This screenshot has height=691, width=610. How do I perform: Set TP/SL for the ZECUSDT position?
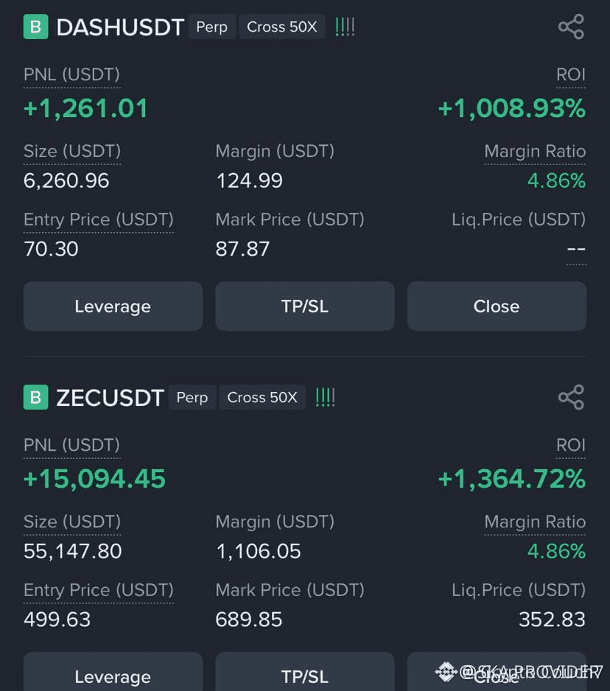tap(304, 675)
